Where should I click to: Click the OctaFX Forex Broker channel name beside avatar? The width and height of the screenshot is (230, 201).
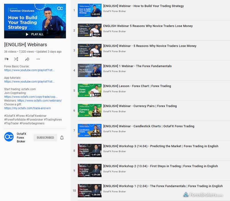[22, 138]
